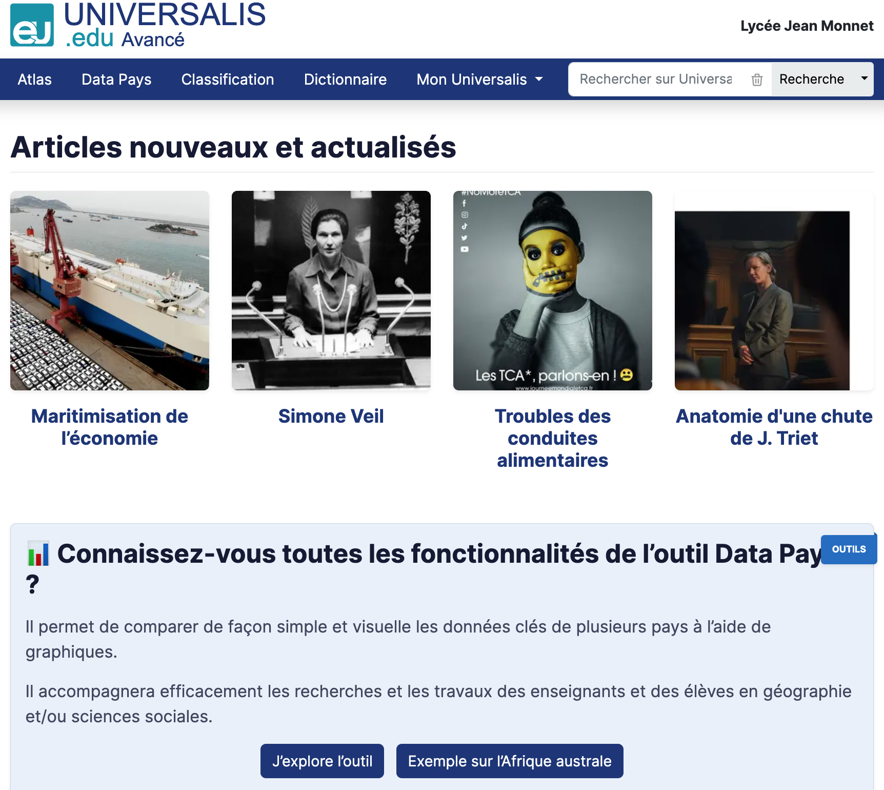Image resolution: width=884 pixels, height=790 pixels.
Task: Focus the Rechercher sur Universalis field
Action: (x=656, y=79)
